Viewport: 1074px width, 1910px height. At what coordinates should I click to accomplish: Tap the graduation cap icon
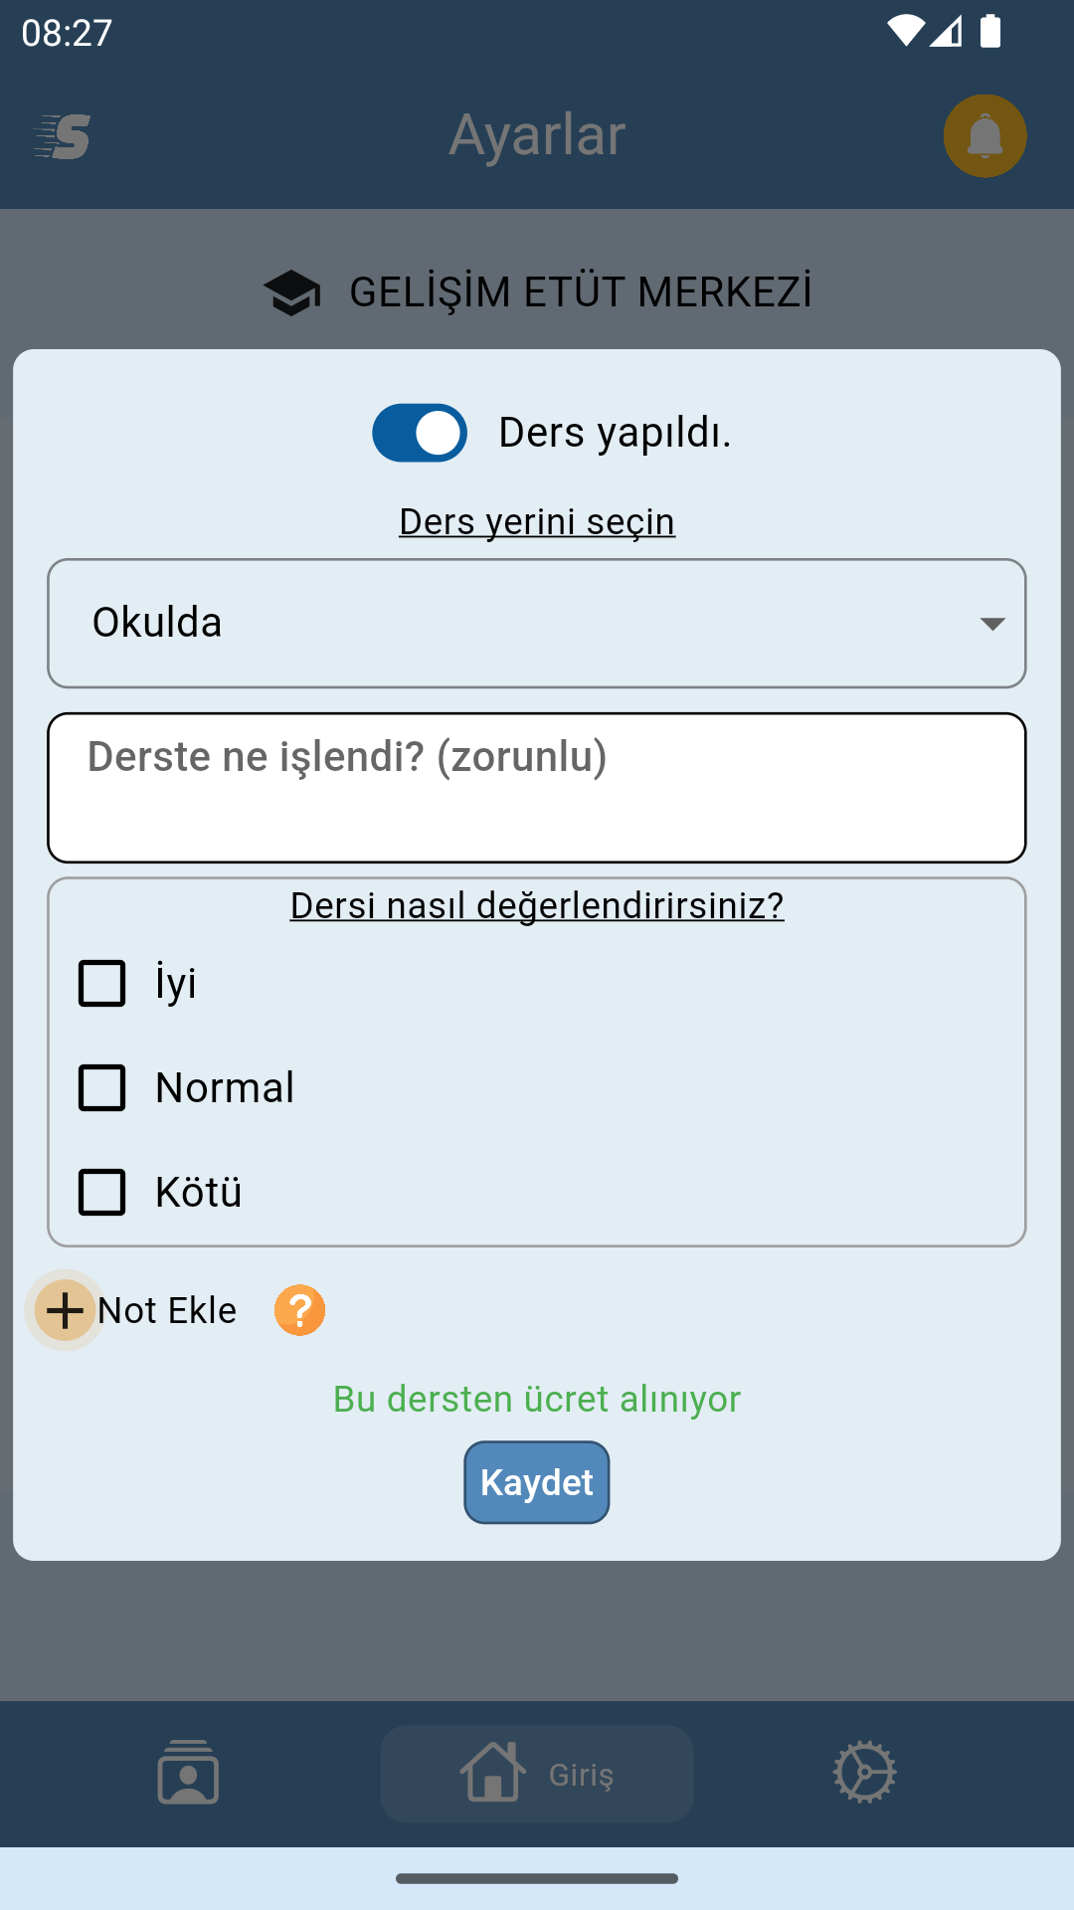pos(291,292)
